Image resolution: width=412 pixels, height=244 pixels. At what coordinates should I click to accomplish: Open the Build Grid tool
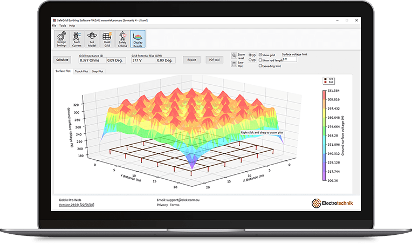(x=107, y=39)
